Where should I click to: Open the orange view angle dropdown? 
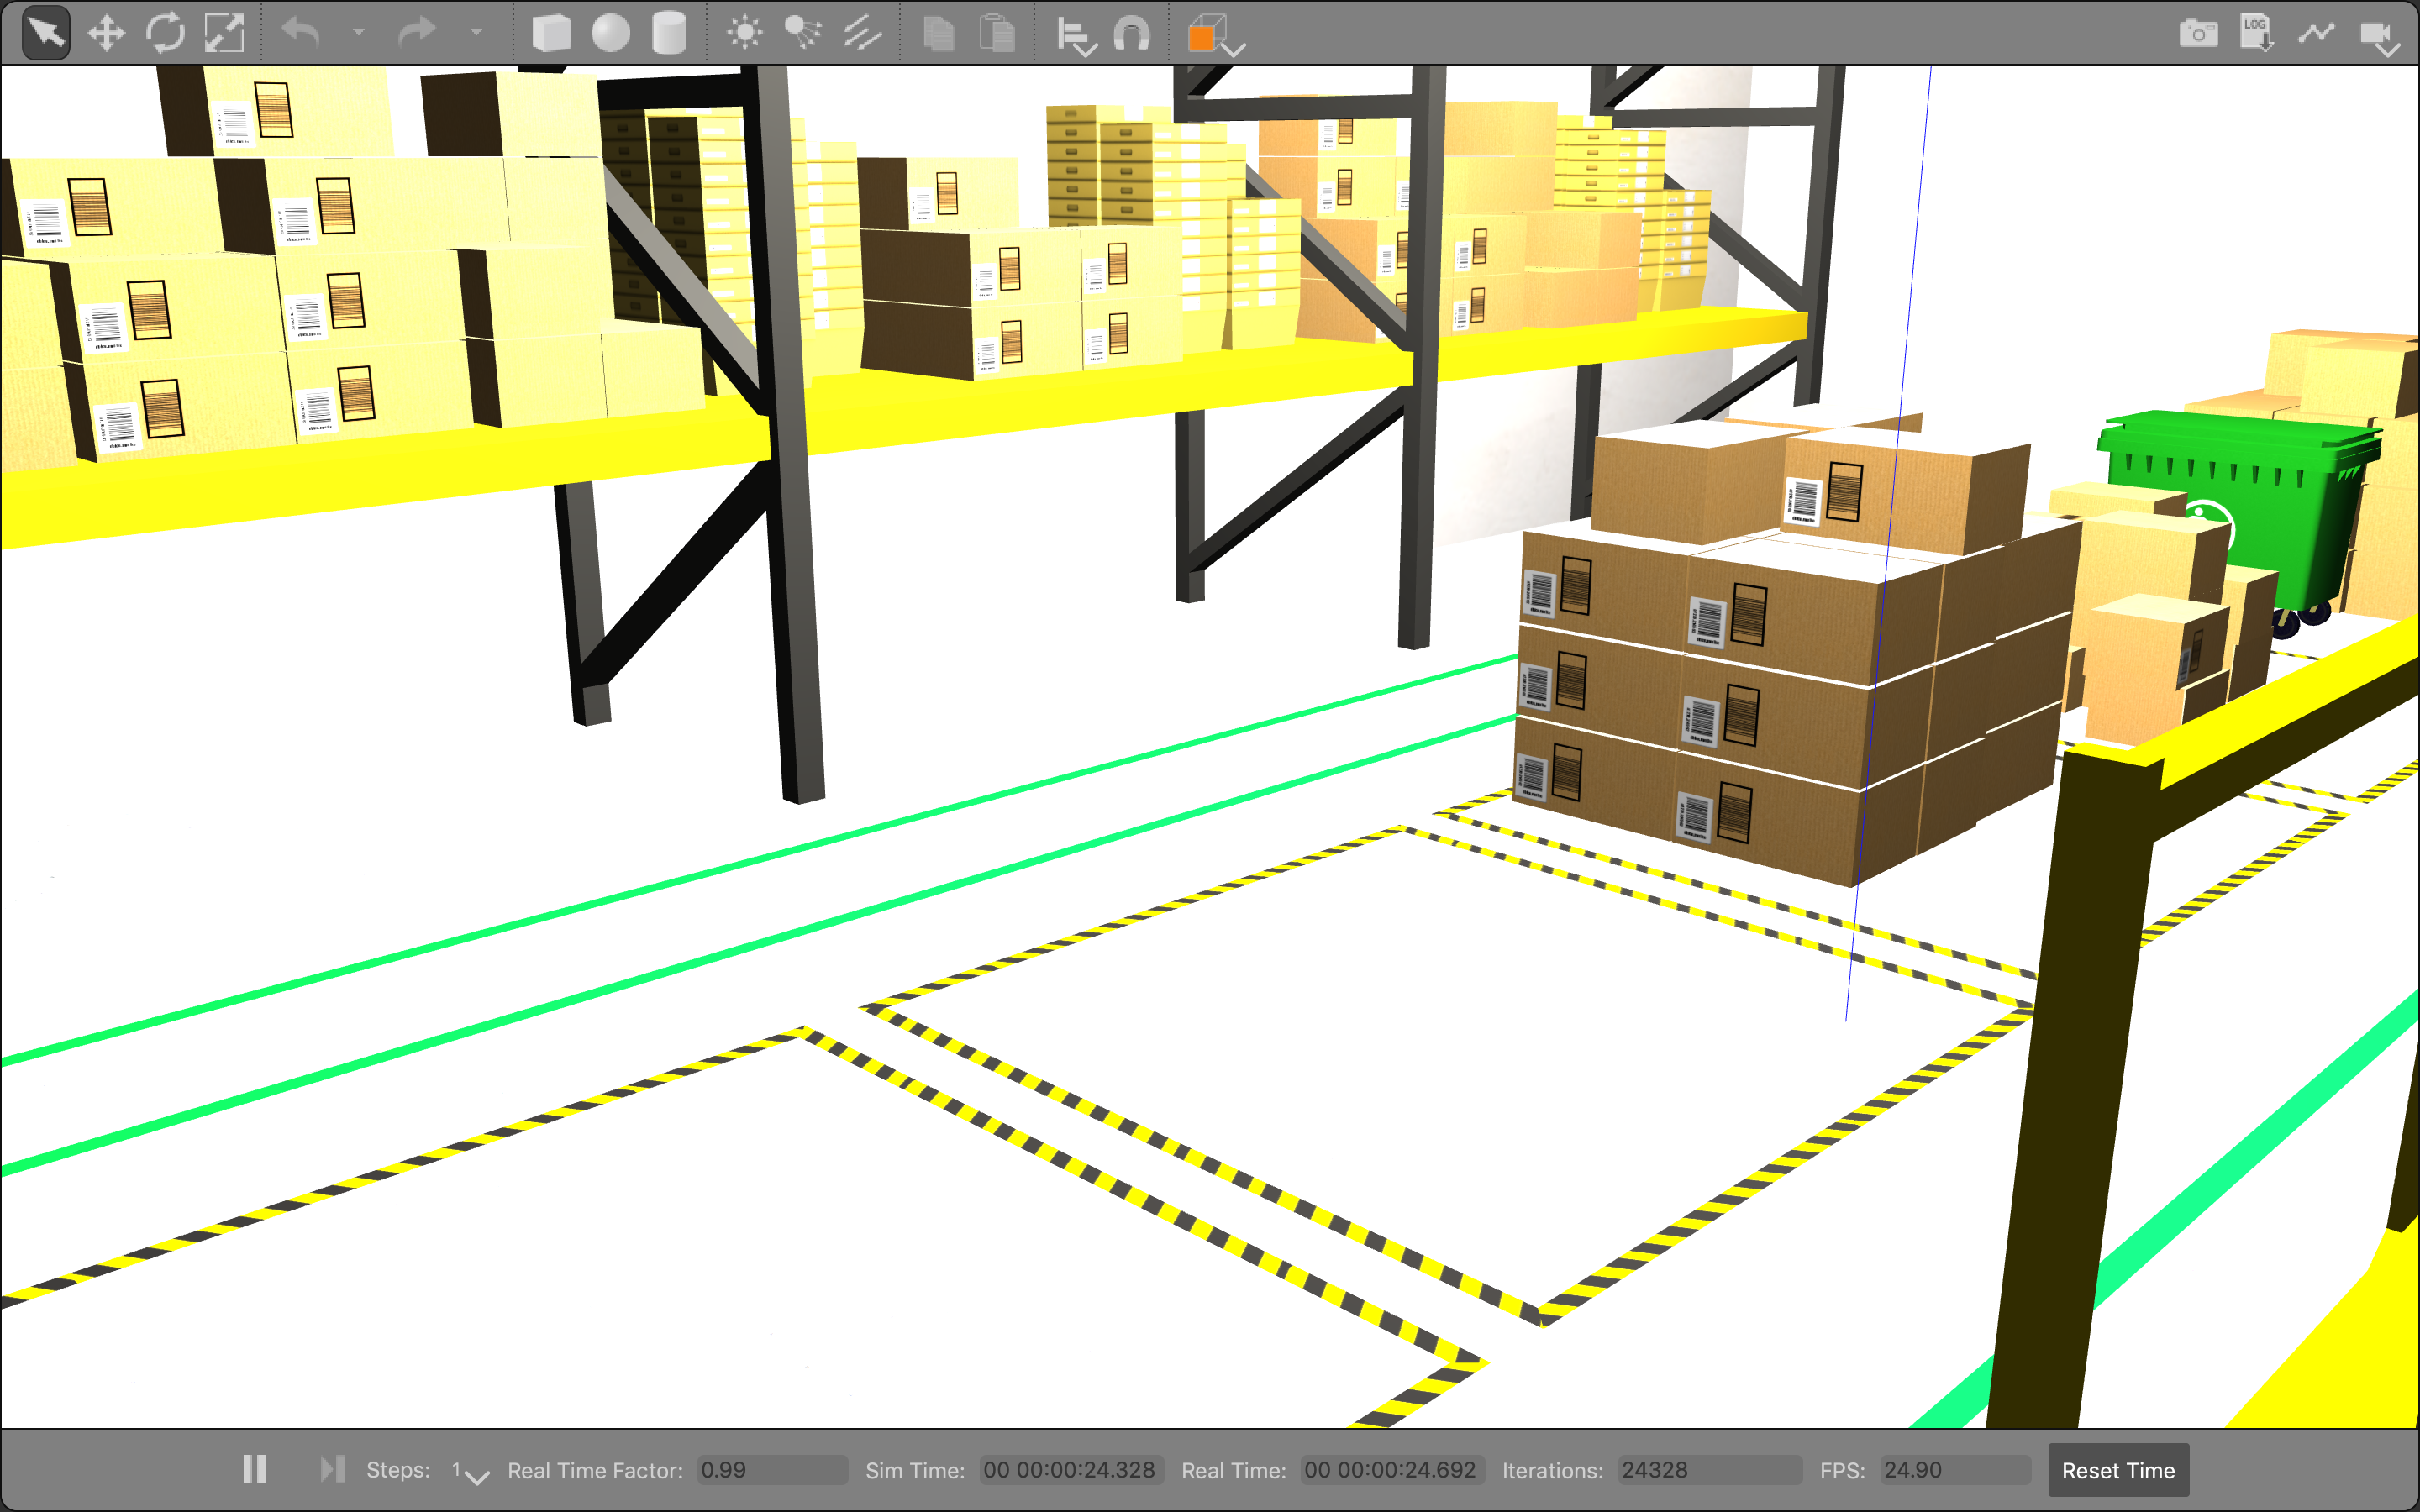[1215, 38]
